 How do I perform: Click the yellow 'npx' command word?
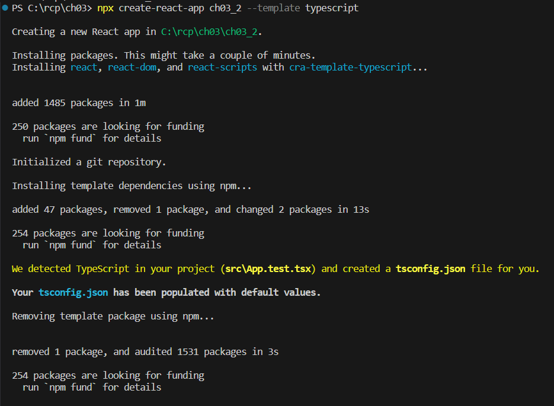pos(105,8)
